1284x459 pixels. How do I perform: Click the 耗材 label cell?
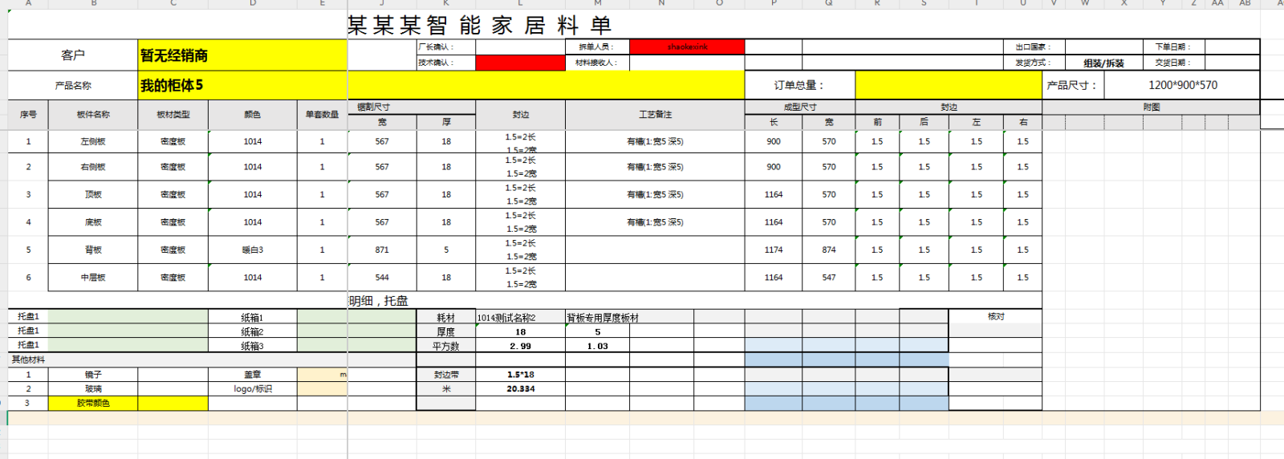click(446, 318)
